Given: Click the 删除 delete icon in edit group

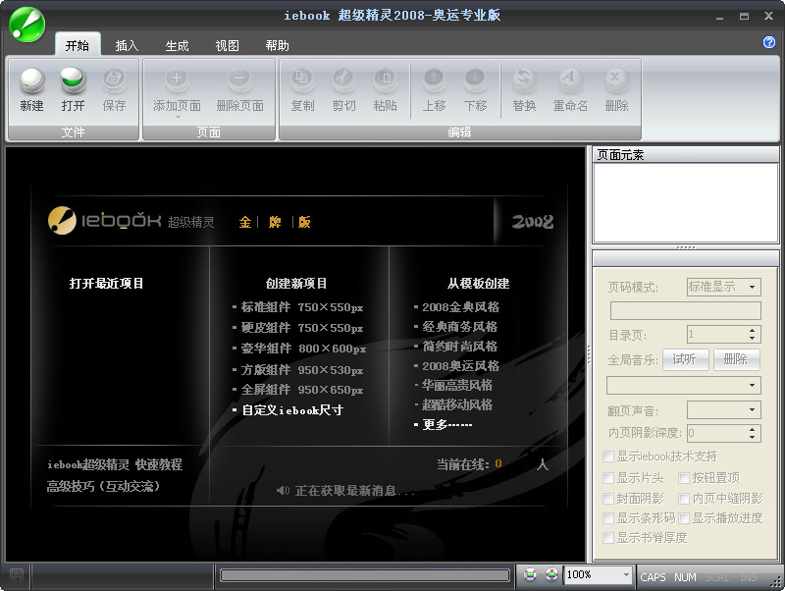Looking at the screenshot, I should point(616,80).
